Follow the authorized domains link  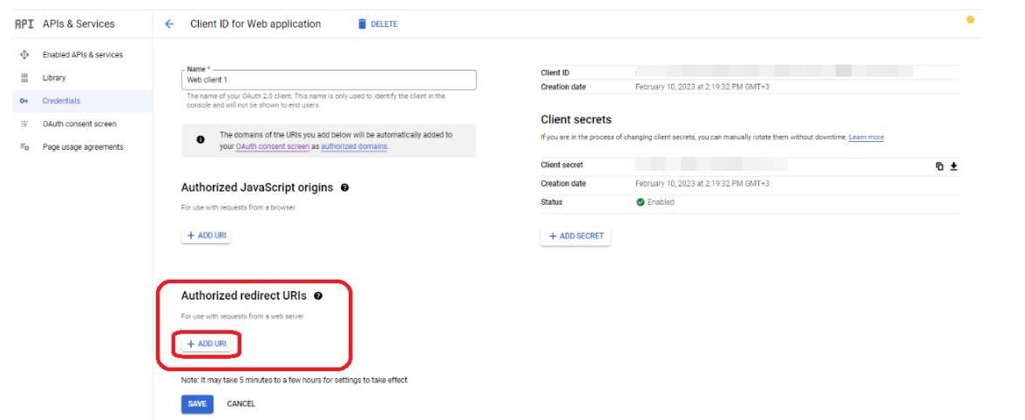[x=354, y=146]
